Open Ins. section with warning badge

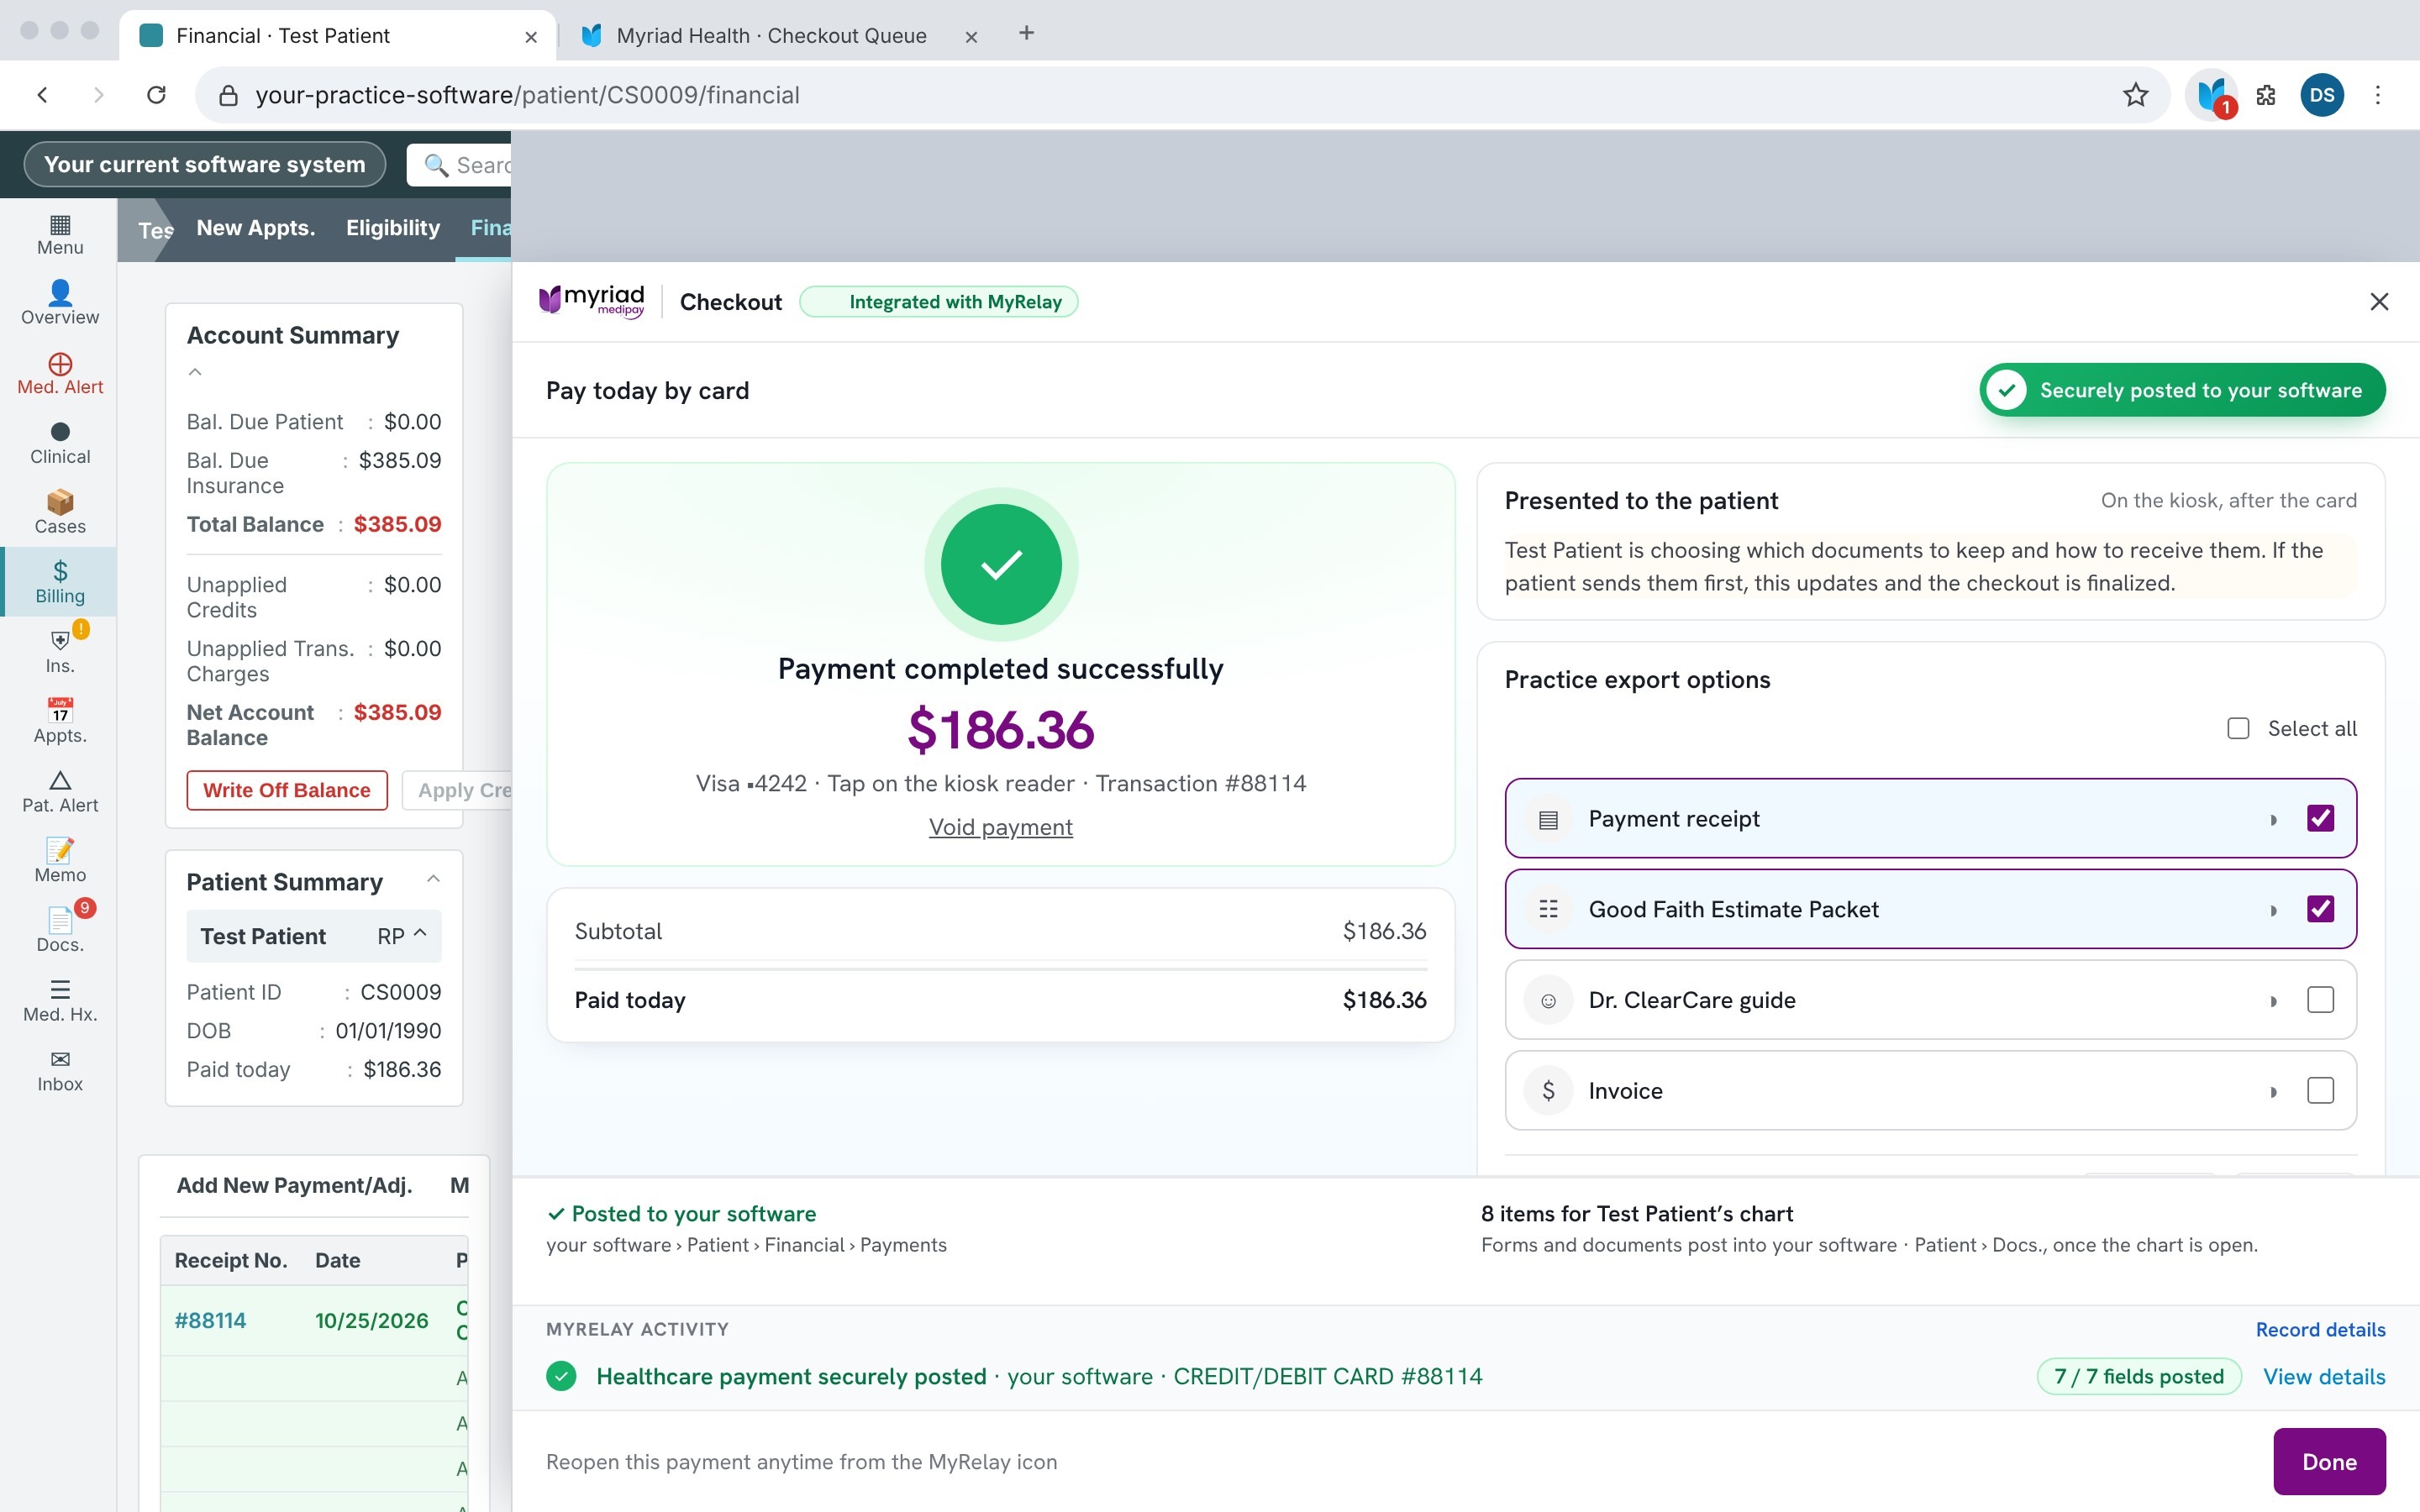pos(60,652)
